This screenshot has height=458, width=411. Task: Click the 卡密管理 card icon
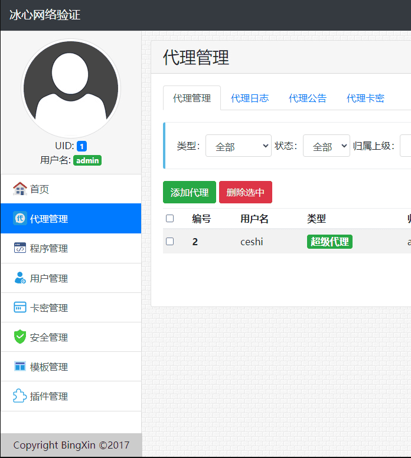(20, 307)
